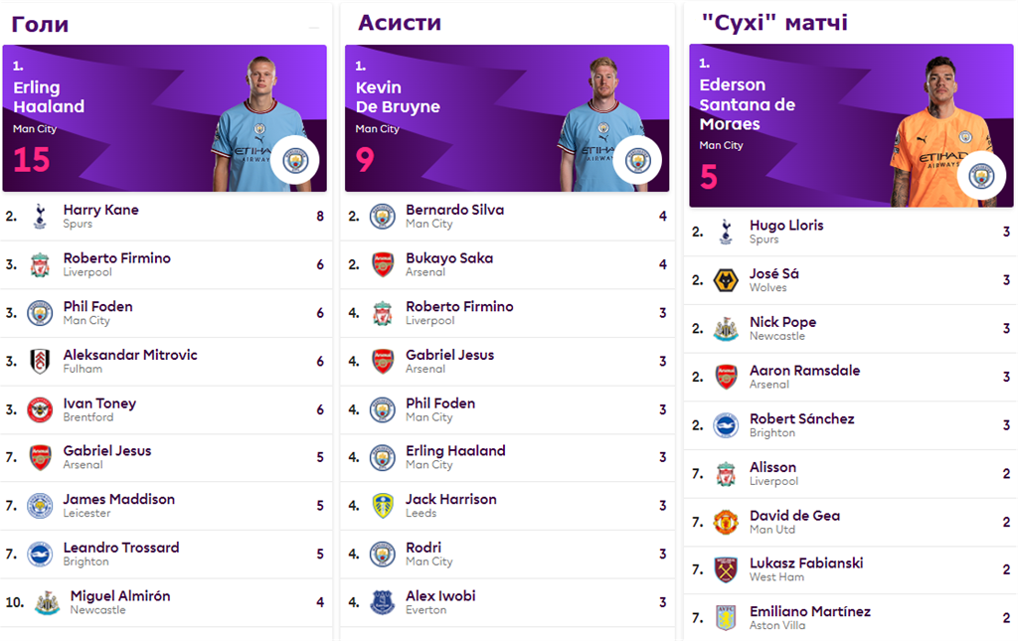
Task: Select Aaron Ramsdale in the clean sheets list
Action: tap(851, 377)
